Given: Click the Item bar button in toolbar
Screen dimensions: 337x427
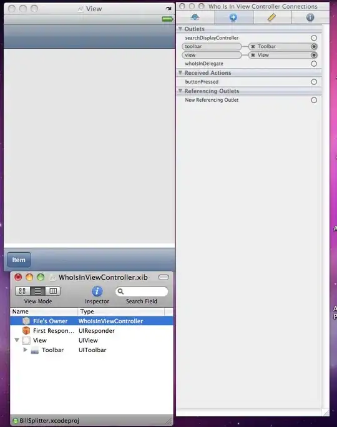Looking at the screenshot, I should tap(19, 260).
